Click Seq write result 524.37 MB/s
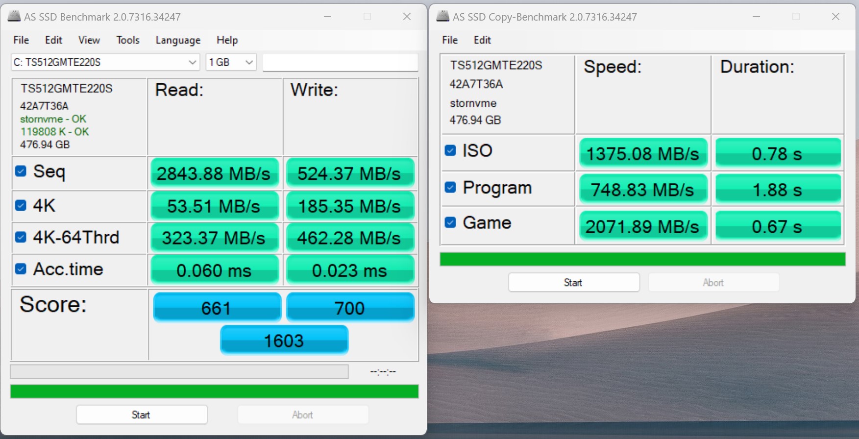The image size is (859, 439). coord(350,173)
